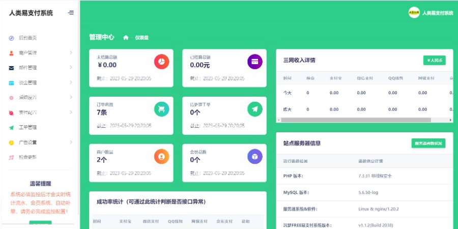Click the scrollbar left arrow in 三网收入详情

click(x=278, y=120)
